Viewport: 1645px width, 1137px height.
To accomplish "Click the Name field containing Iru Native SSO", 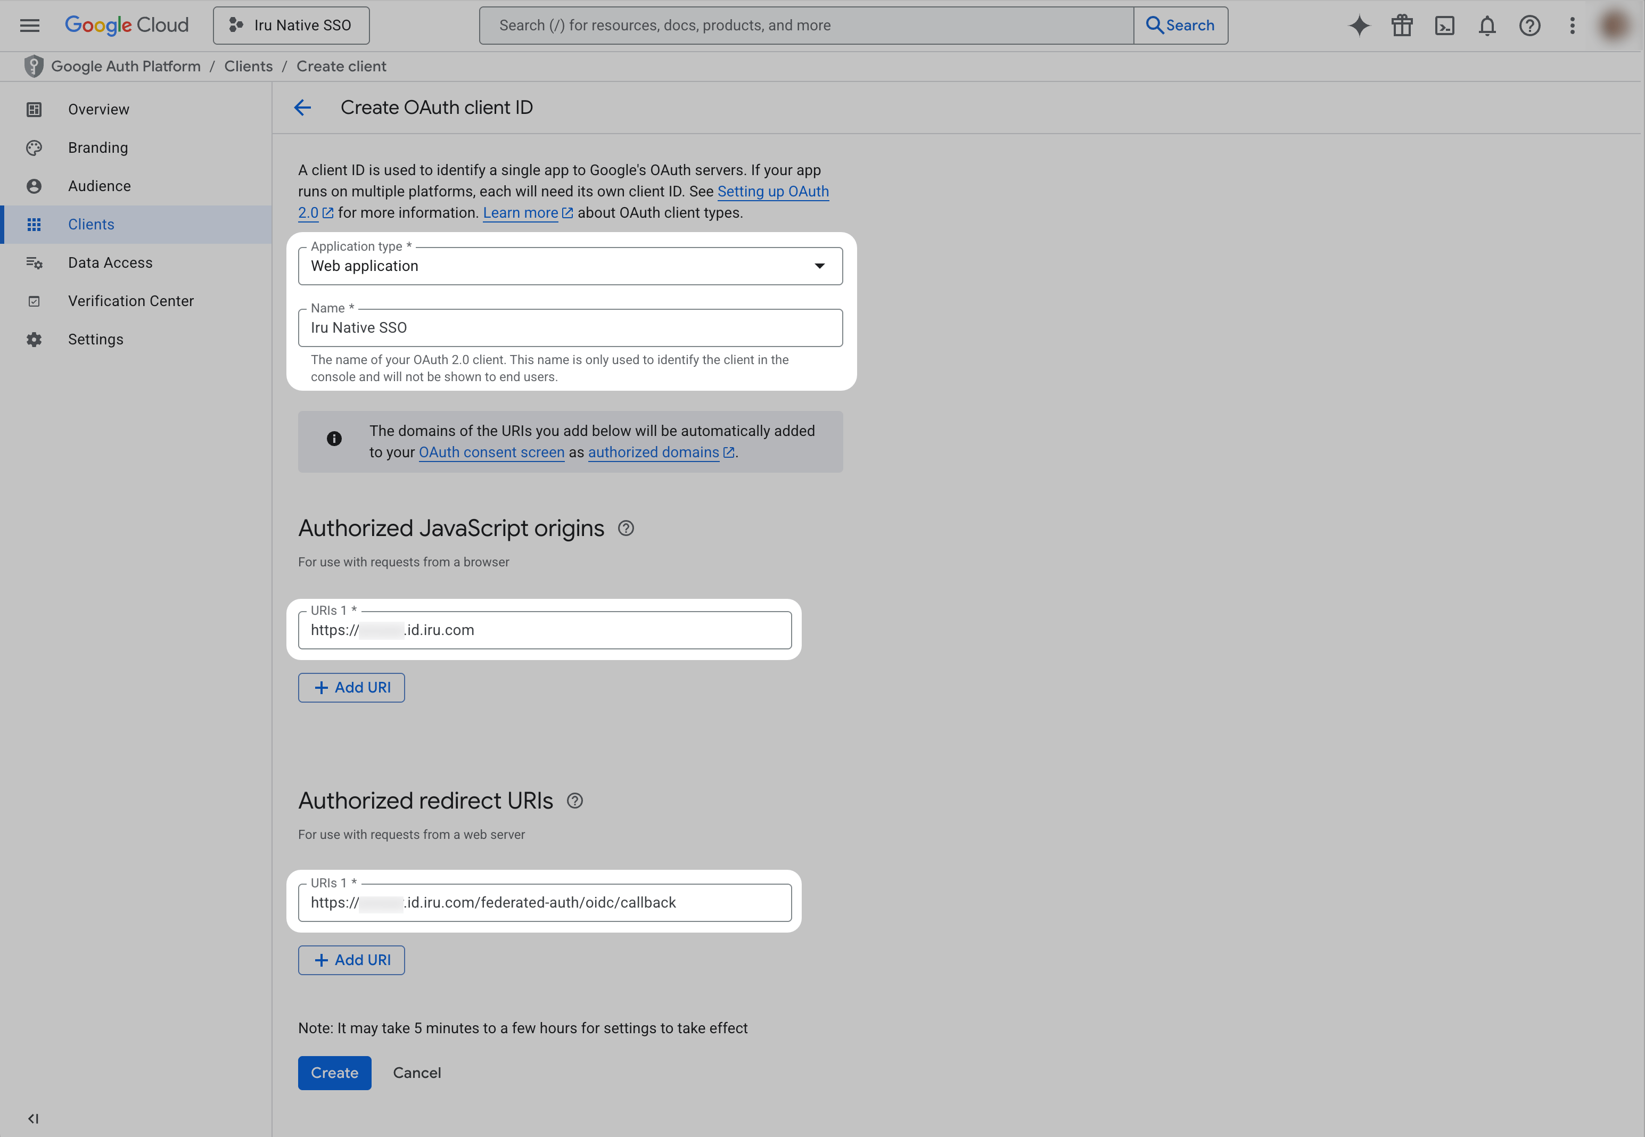I will (x=570, y=328).
